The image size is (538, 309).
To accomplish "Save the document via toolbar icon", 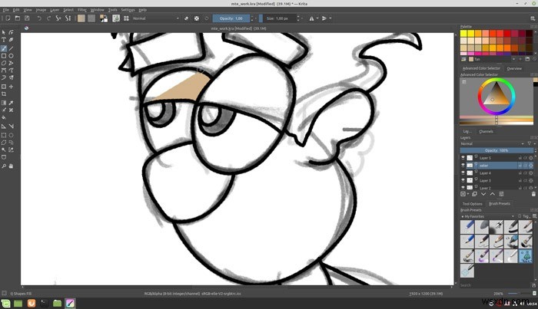I will [27, 18].
